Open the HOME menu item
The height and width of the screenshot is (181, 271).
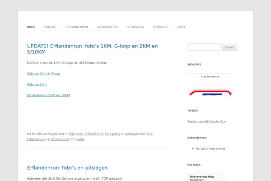point(31,27)
